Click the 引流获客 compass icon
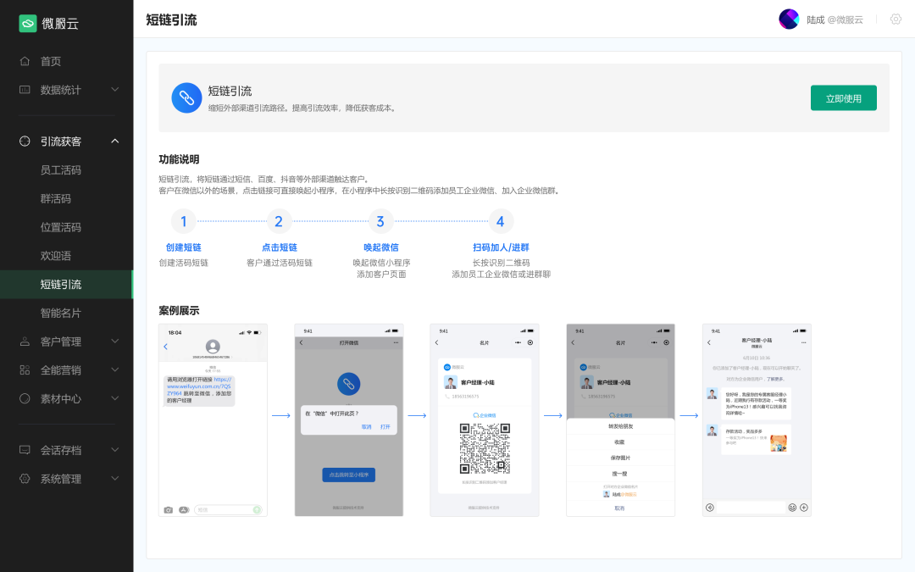Image resolution: width=915 pixels, height=572 pixels. pyautogui.click(x=25, y=142)
